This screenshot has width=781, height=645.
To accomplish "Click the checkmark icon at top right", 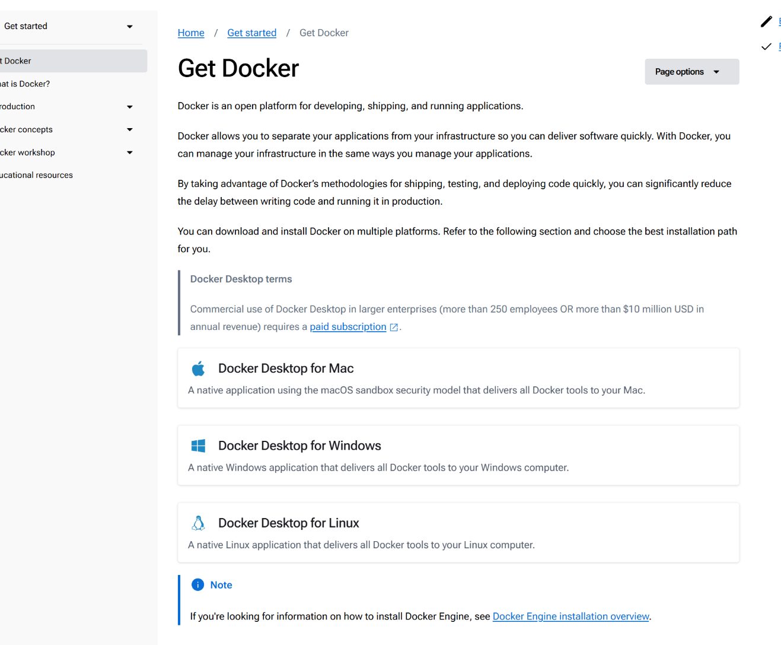I will pos(766,46).
